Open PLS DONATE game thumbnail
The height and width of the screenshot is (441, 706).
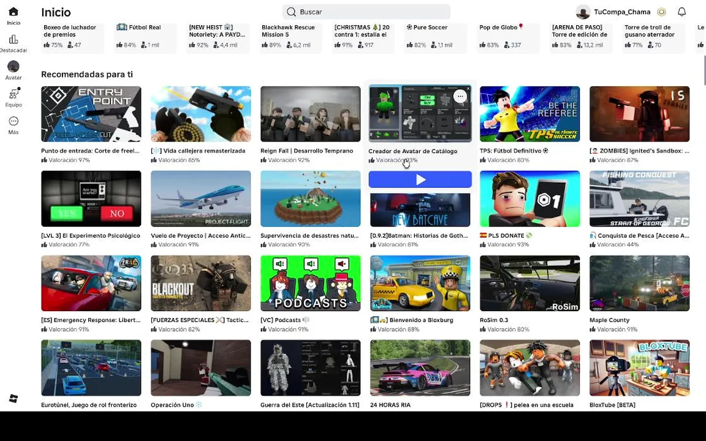pos(529,198)
